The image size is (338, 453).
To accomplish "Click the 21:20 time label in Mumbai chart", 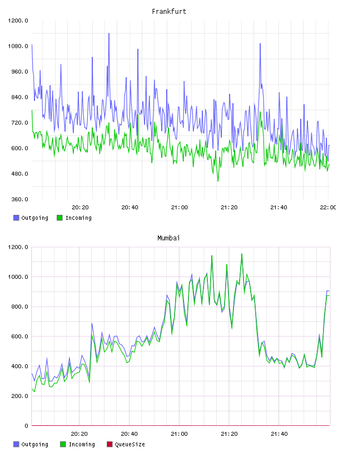I will pos(229,434).
